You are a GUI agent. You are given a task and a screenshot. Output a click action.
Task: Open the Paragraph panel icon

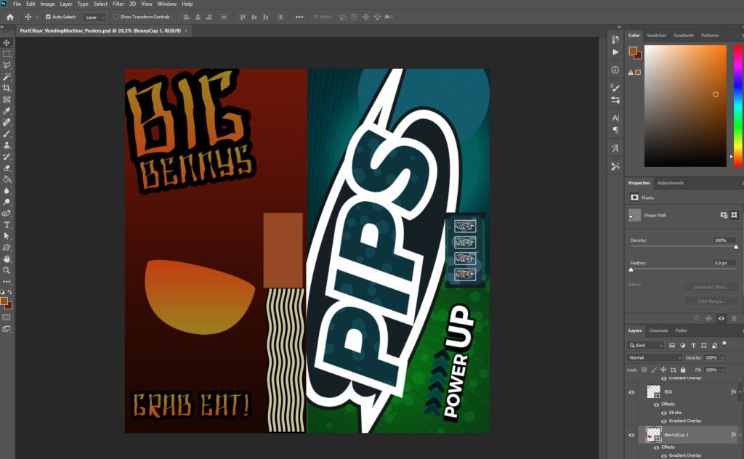point(615,130)
